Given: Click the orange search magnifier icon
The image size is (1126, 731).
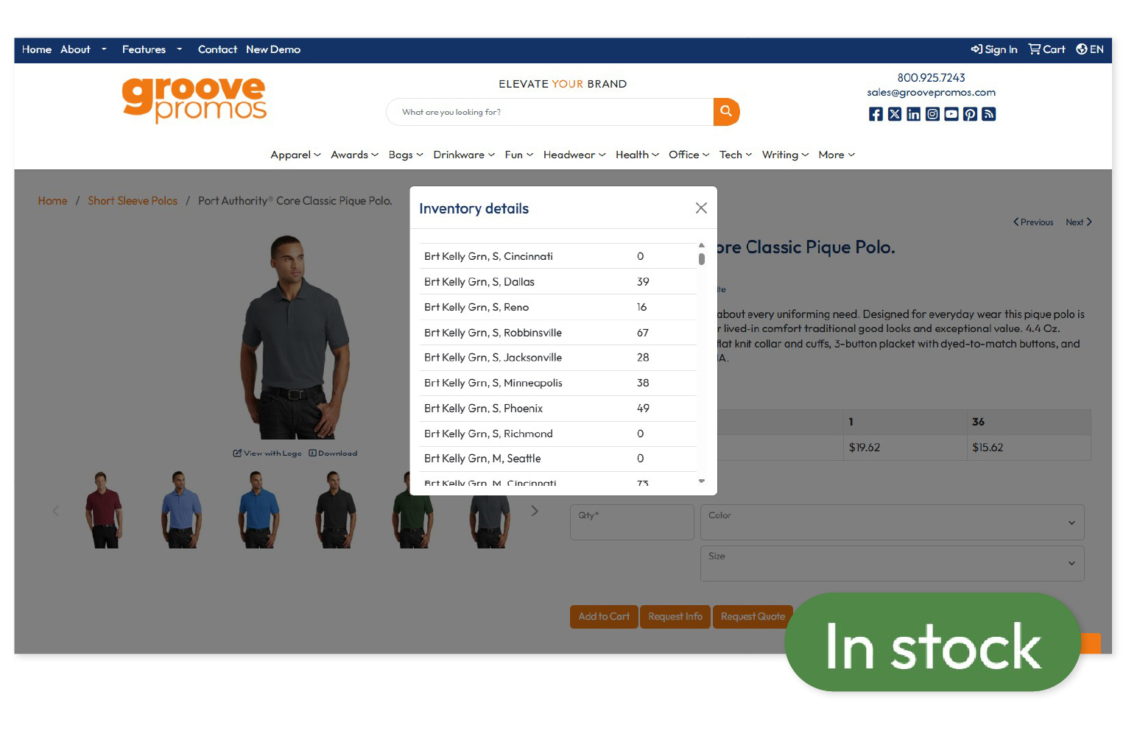Looking at the screenshot, I should pyautogui.click(x=726, y=111).
